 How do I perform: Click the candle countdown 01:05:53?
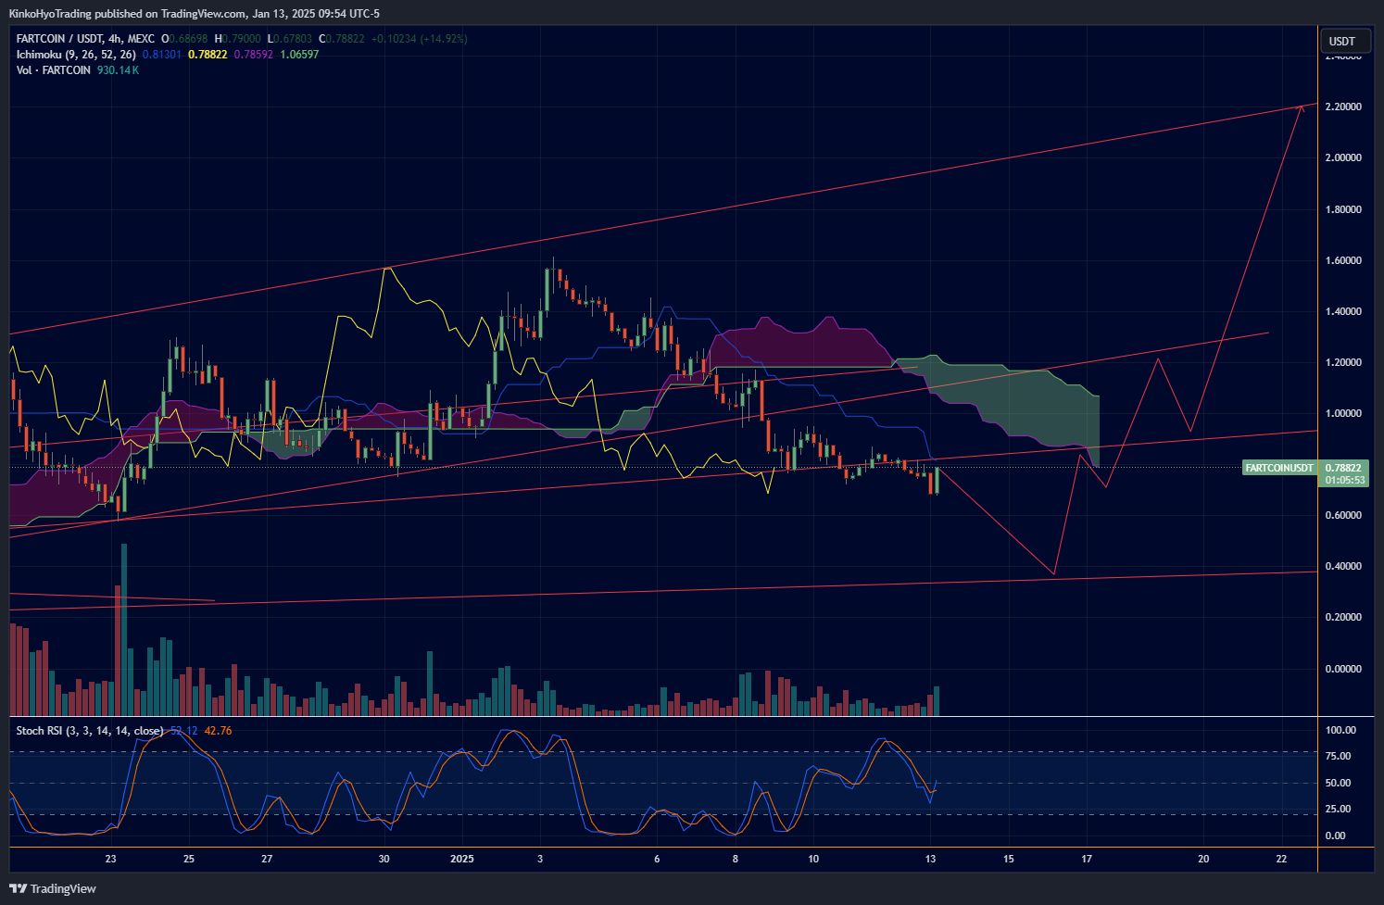(x=1343, y=480)
